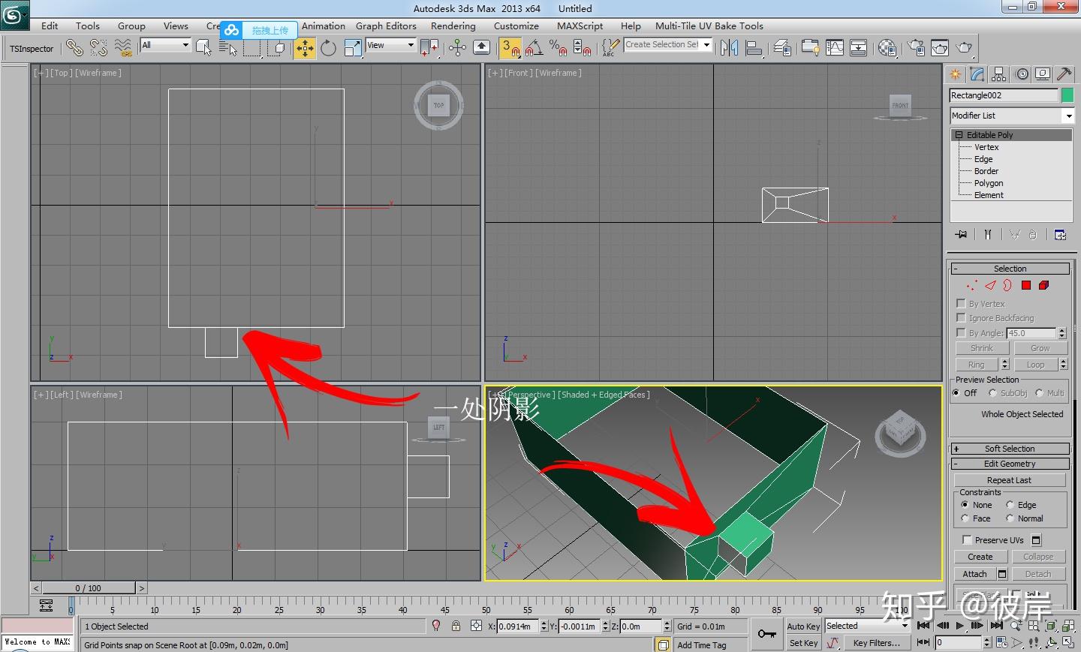Click the Use Pivot Point Center icon
The image size is (1081, 652).
tap(429, 48)
